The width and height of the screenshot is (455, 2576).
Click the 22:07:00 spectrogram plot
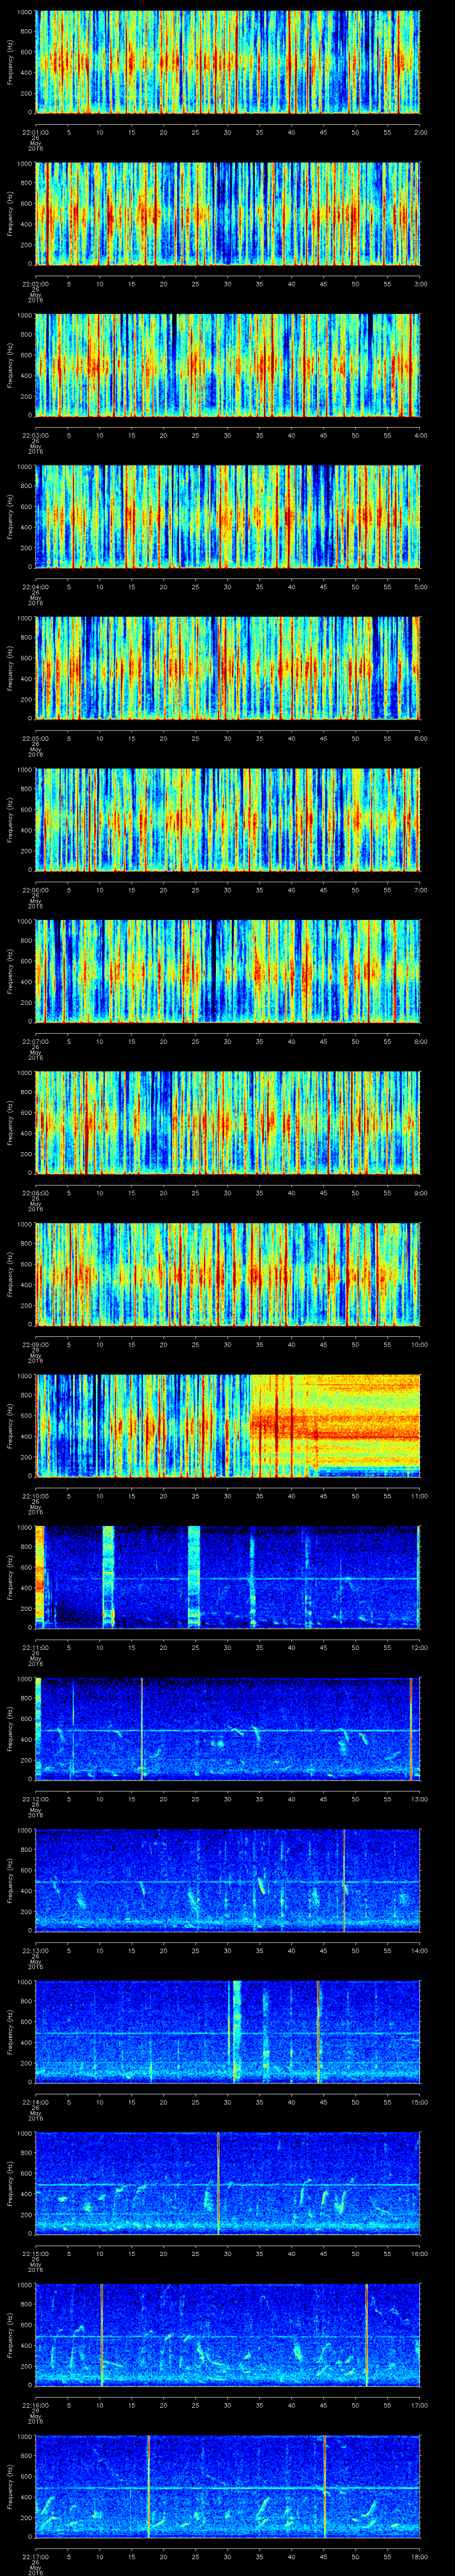point(228,971)
